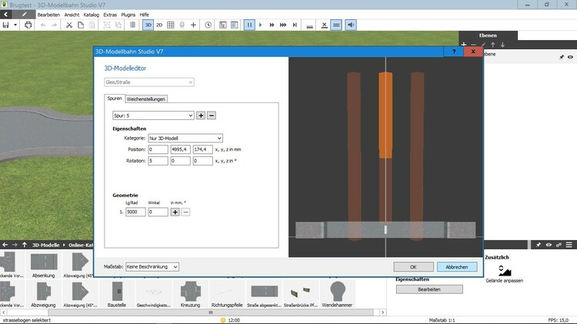Screen dimensions: 577x324
Task: Select the Wendehammer model thumbnail
Action: [x=337, y=294]
